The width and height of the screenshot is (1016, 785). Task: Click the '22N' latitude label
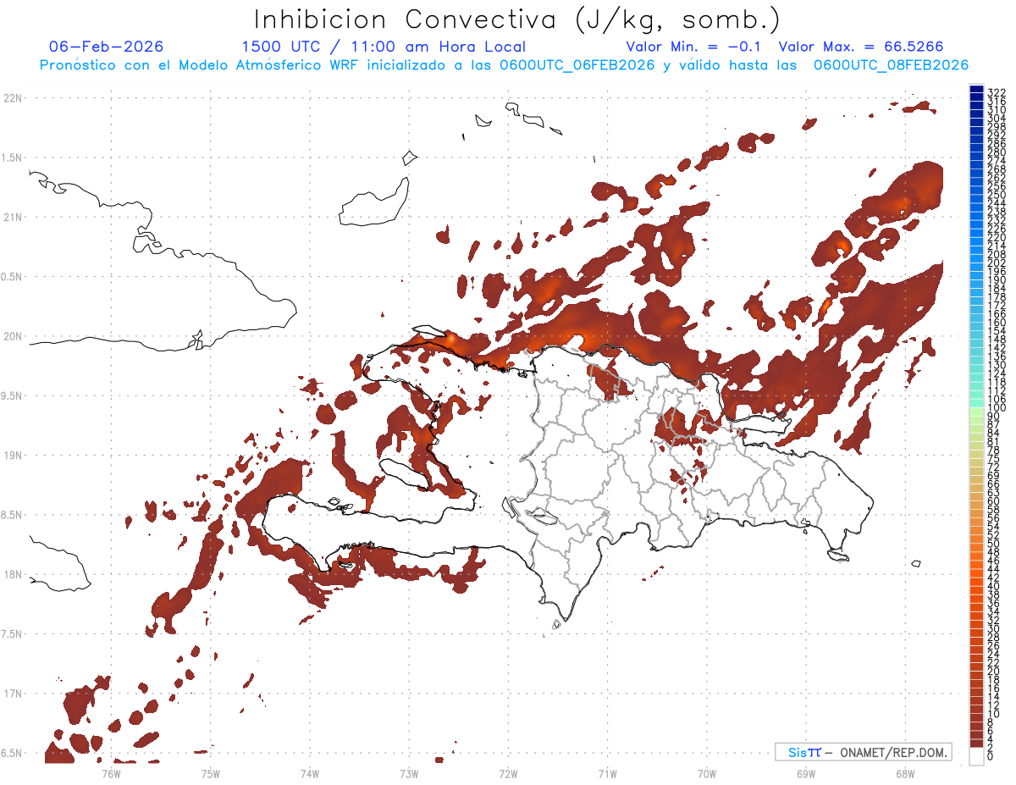(13, 98)
